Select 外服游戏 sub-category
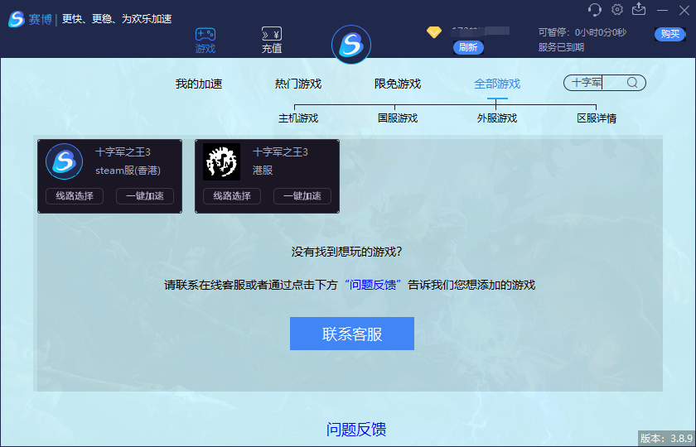The image size is (696, 447). click(497, 118)
